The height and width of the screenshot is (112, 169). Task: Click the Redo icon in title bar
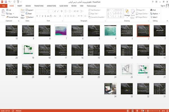pos(14,2)
